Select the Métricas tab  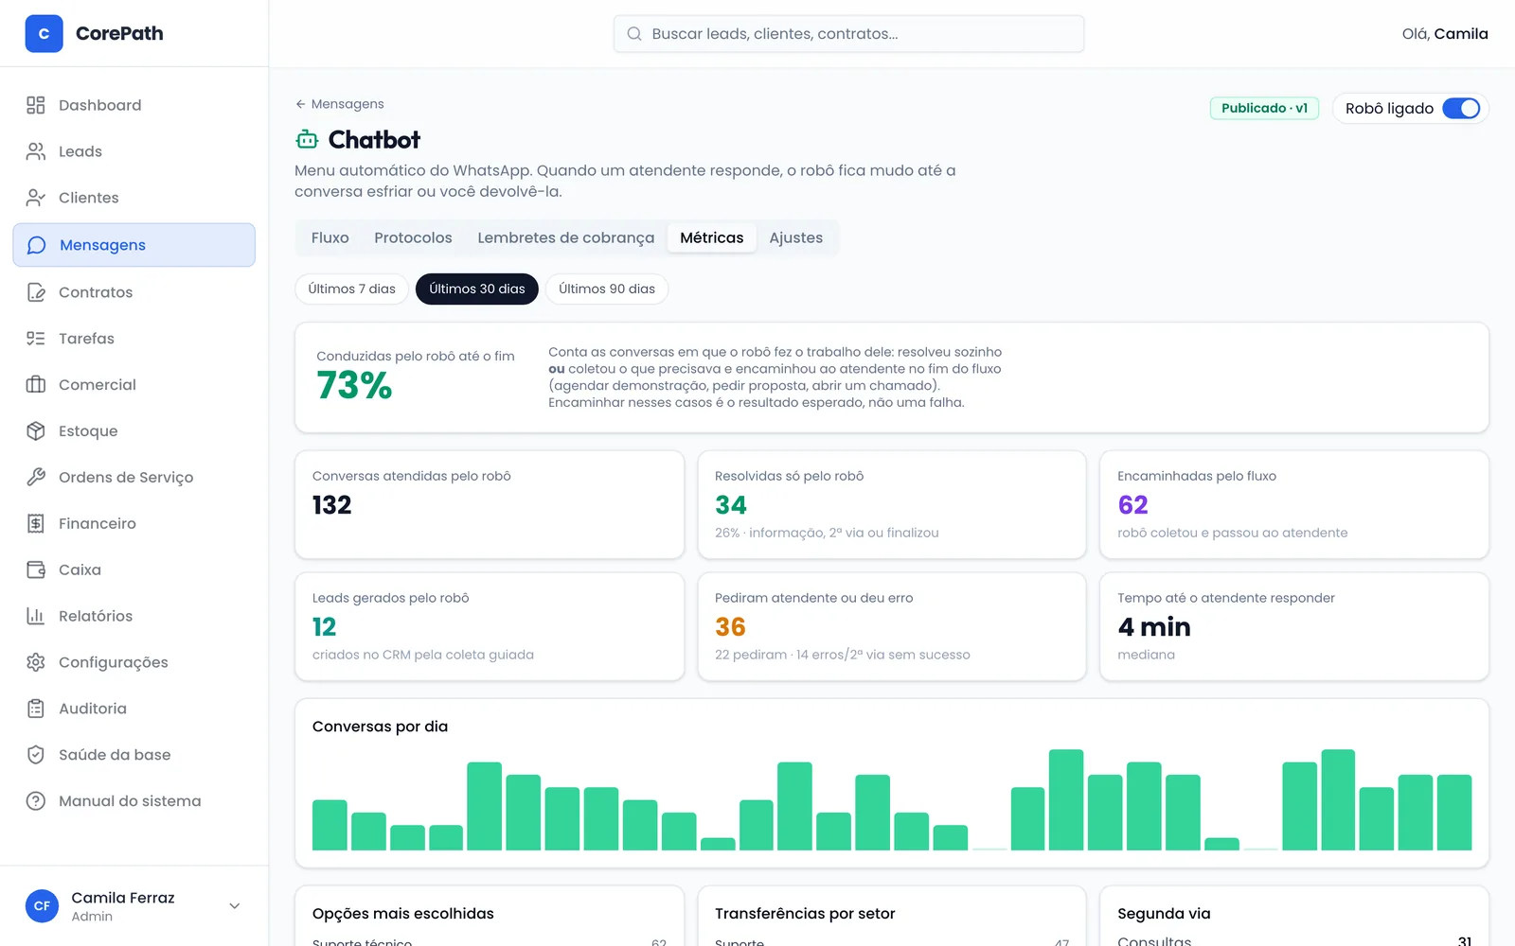pos(712,237)
